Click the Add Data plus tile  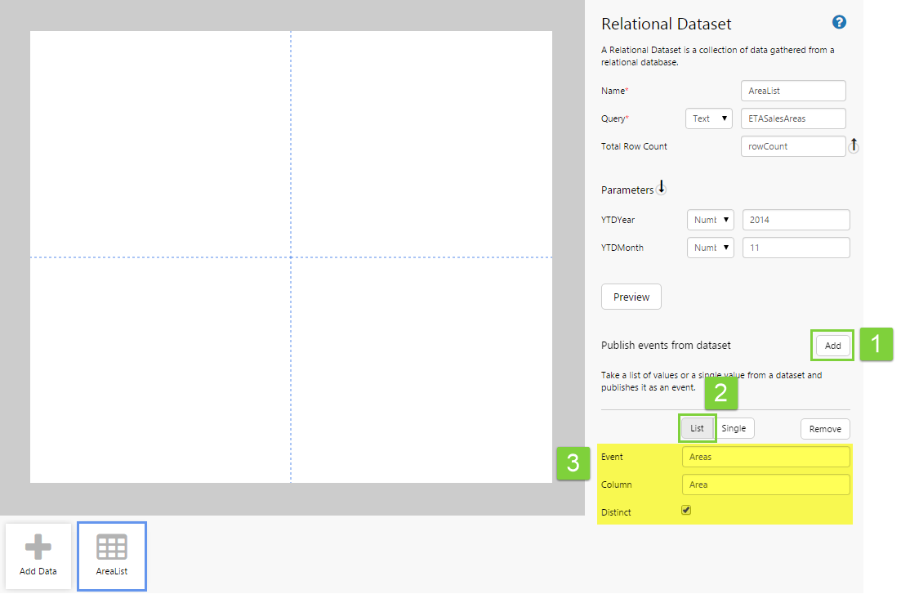[38, 556]
